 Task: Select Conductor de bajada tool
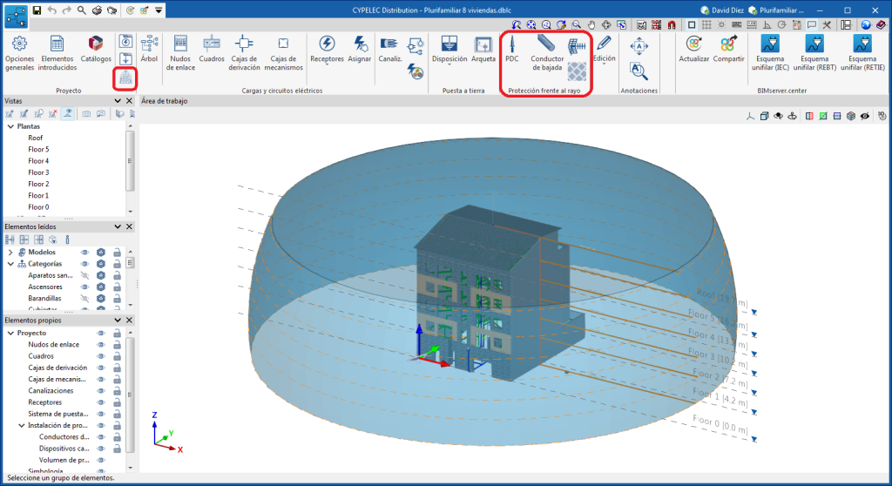pyautogui.click(x=547, y=53)
